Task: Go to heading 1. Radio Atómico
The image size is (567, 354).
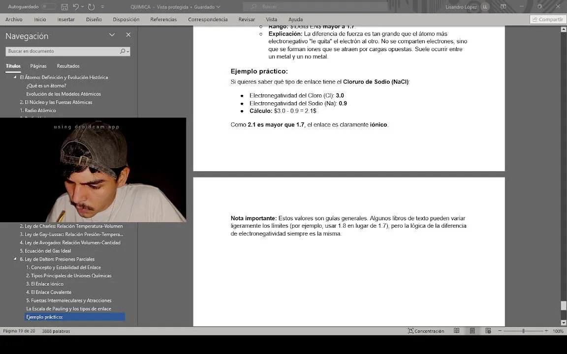Action: [38, 111]
